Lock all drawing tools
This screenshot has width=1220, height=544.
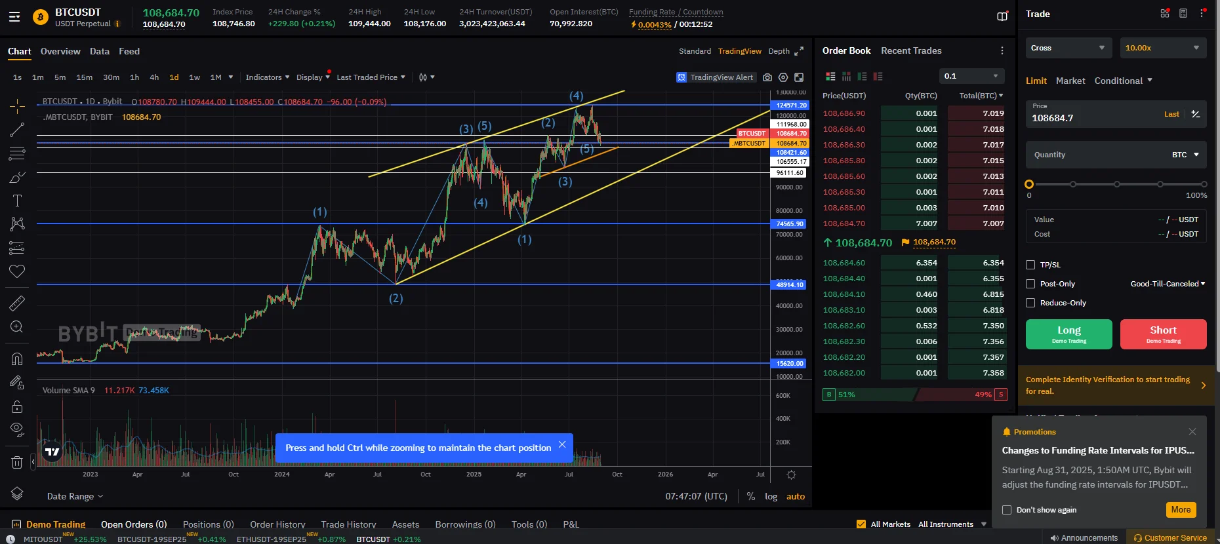(17, 406)
